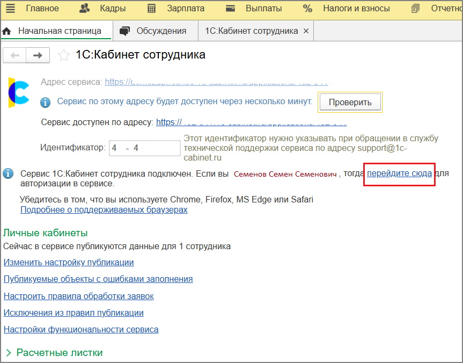This screenshot has width=463, height=363.
Task: Open the Кадры menu section
Action: tap(113, 8)
